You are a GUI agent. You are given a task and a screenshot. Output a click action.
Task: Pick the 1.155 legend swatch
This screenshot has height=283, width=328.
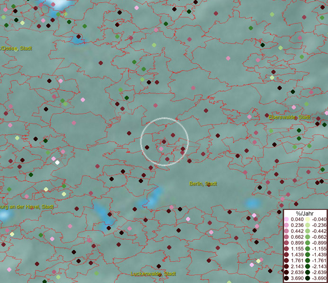pos(286,249)
